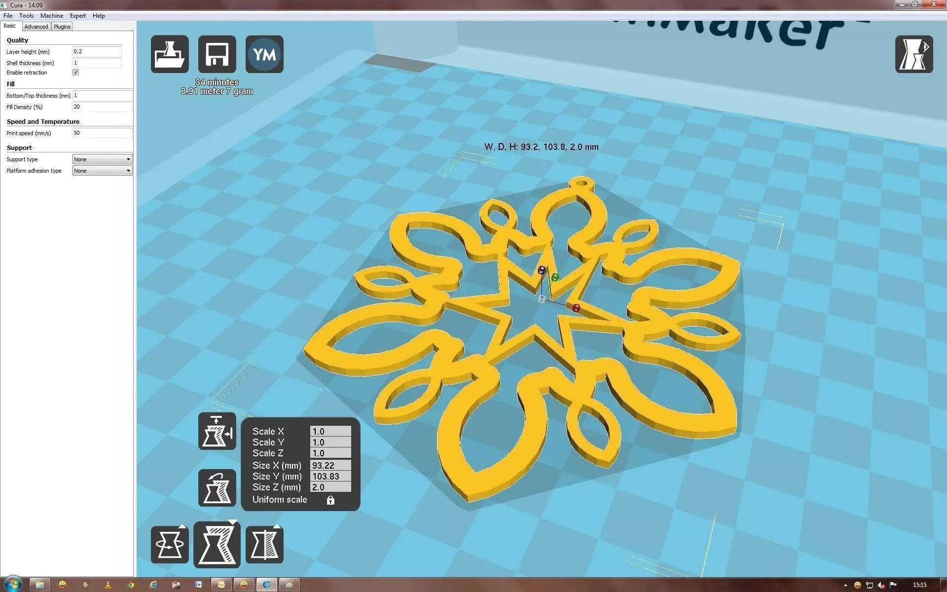Open Google Chrome from taskbar
Image resolution: width=947 pixels, height=592 pixels.
click(x=131, y=585)
